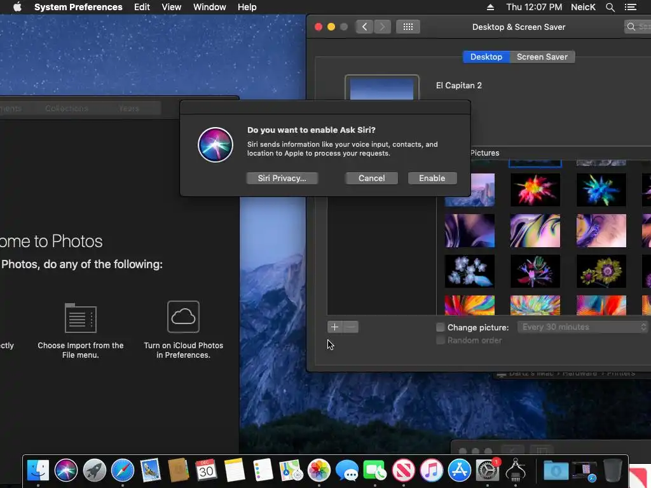Viewport: 651px width, 488px height.
Task: Click the iCloud Photos cloud icon
Action: [x=183, y=316]
